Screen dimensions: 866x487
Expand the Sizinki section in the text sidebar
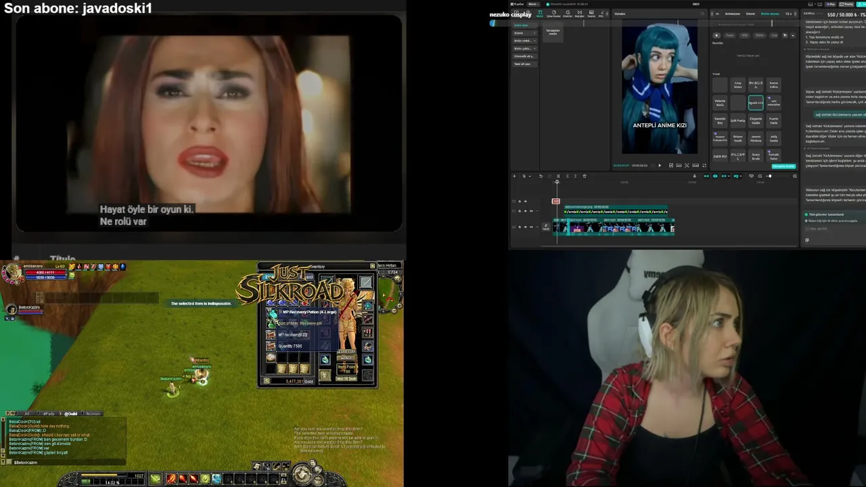point(524,33)
